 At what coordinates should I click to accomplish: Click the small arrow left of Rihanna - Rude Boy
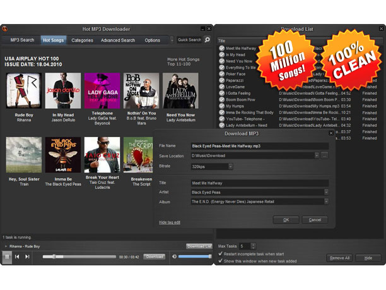(6, 246)
